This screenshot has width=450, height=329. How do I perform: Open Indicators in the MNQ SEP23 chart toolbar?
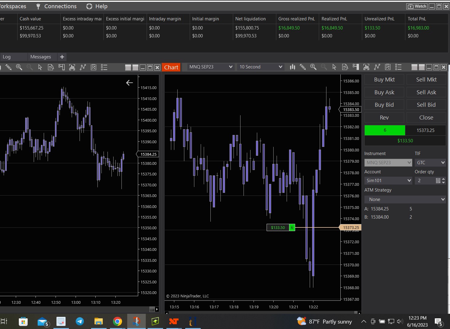pos(377,67)
